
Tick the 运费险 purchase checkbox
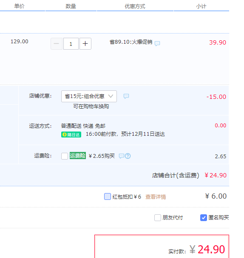[x=65, y=156]
